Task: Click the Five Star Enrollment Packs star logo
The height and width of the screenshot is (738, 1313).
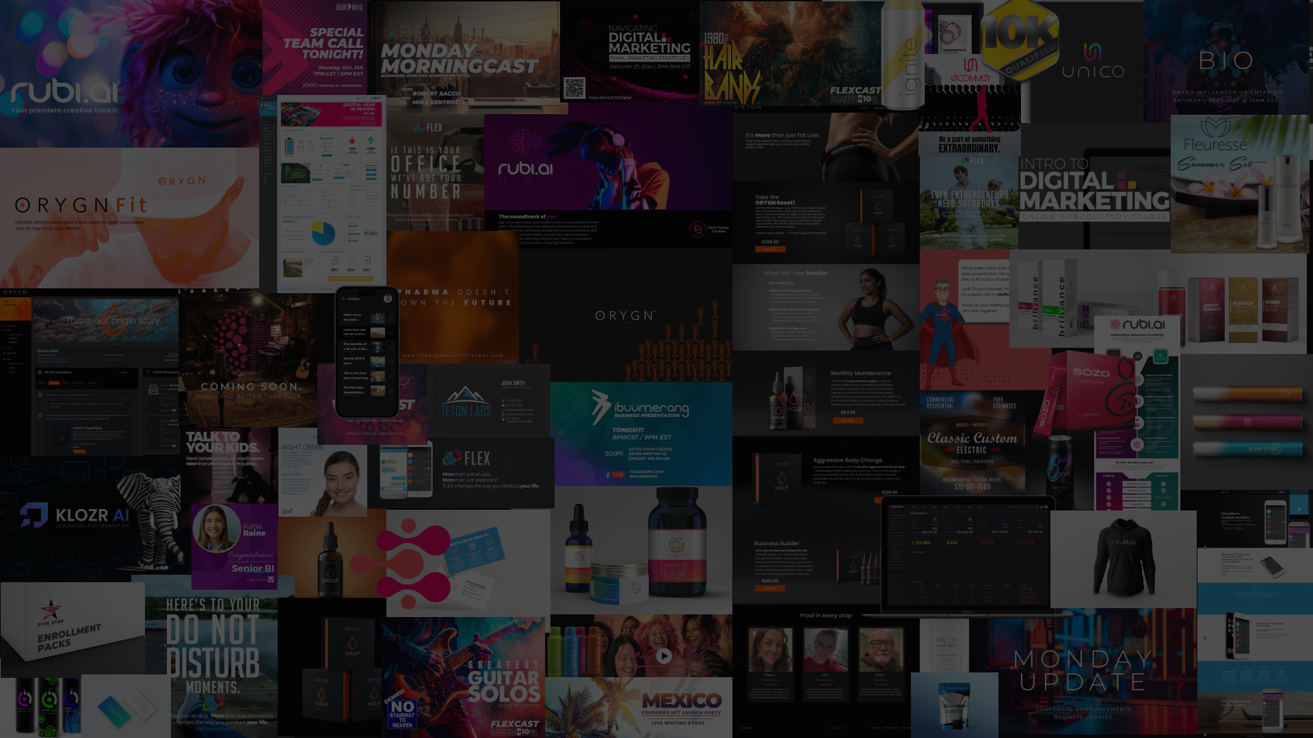Action: [50, 610]
